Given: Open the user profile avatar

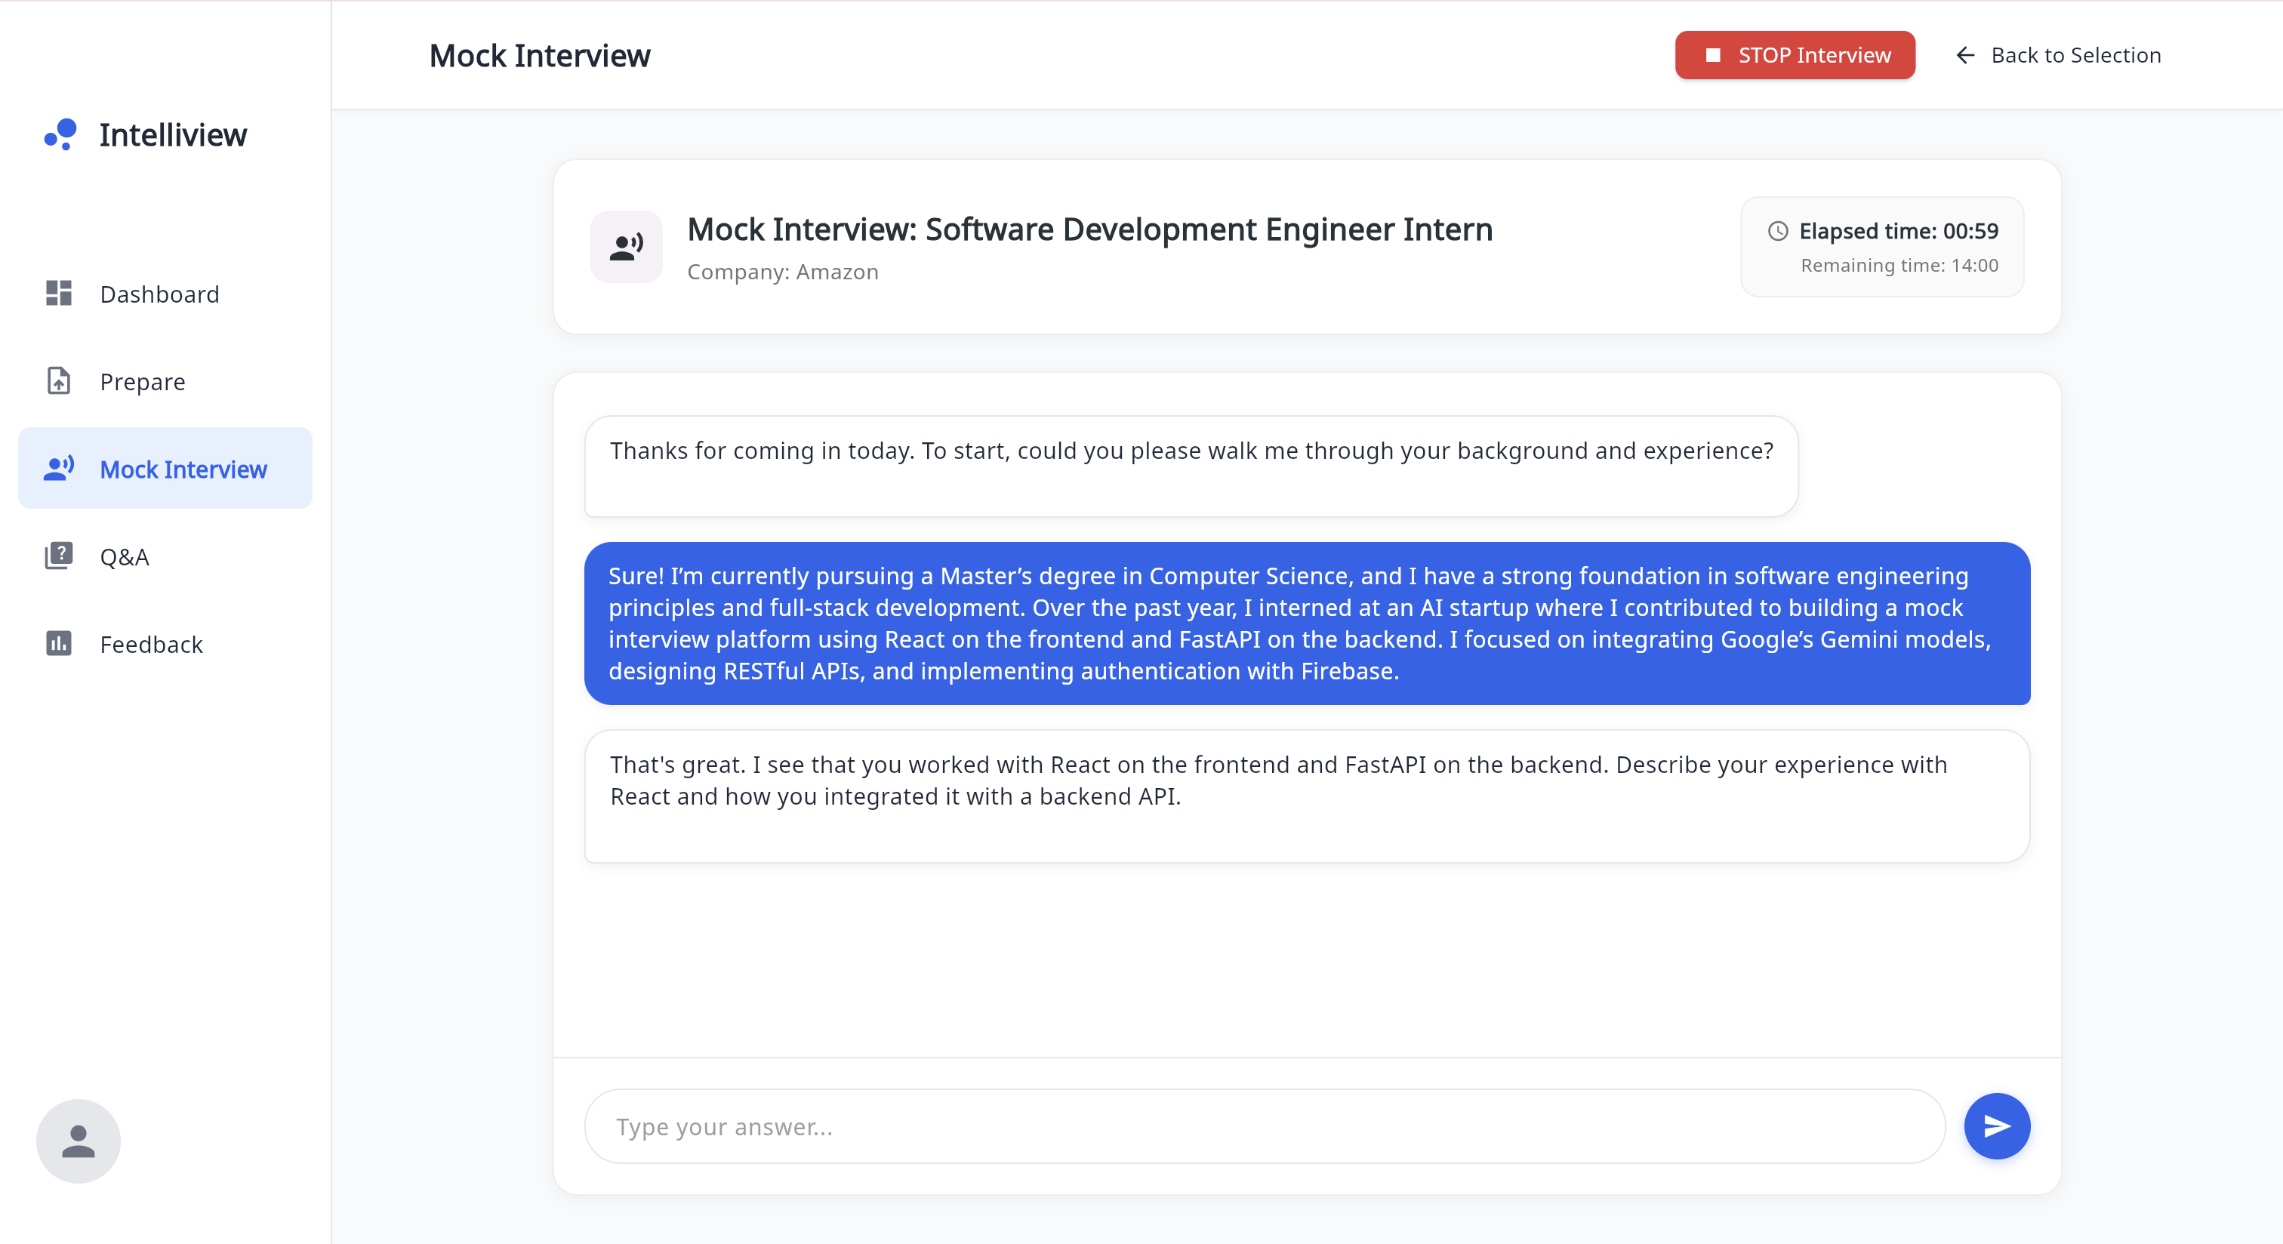Looking at the screenshot, I should pos(78,1141).
